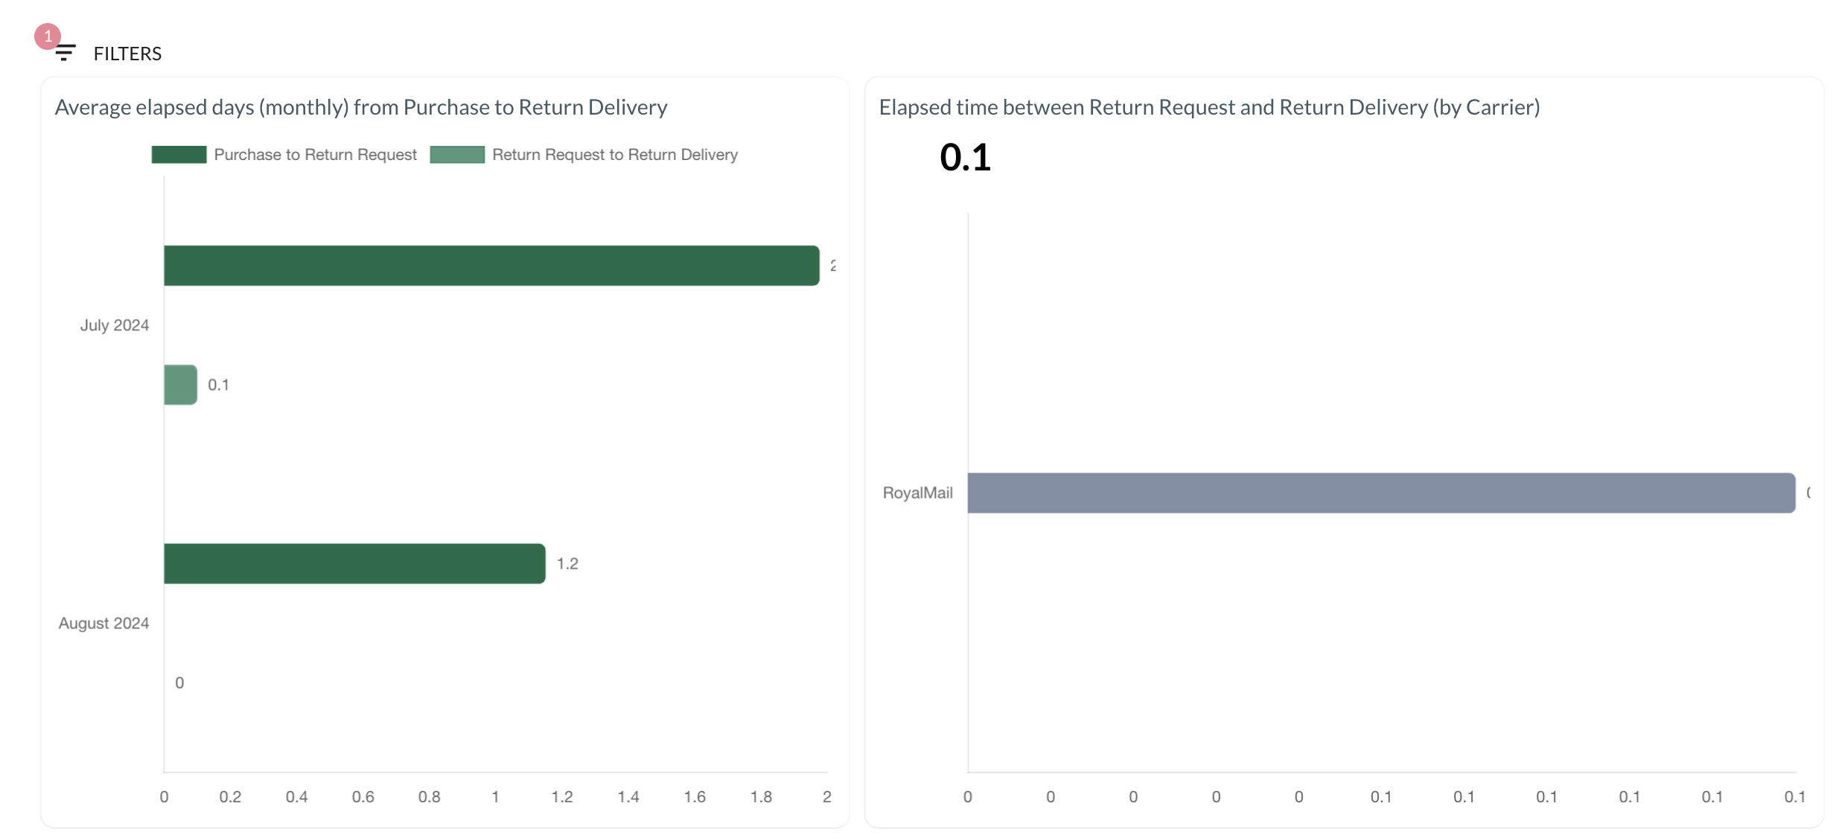Click the 1.8 tick on the left x-axis

(x=761, y=796)
